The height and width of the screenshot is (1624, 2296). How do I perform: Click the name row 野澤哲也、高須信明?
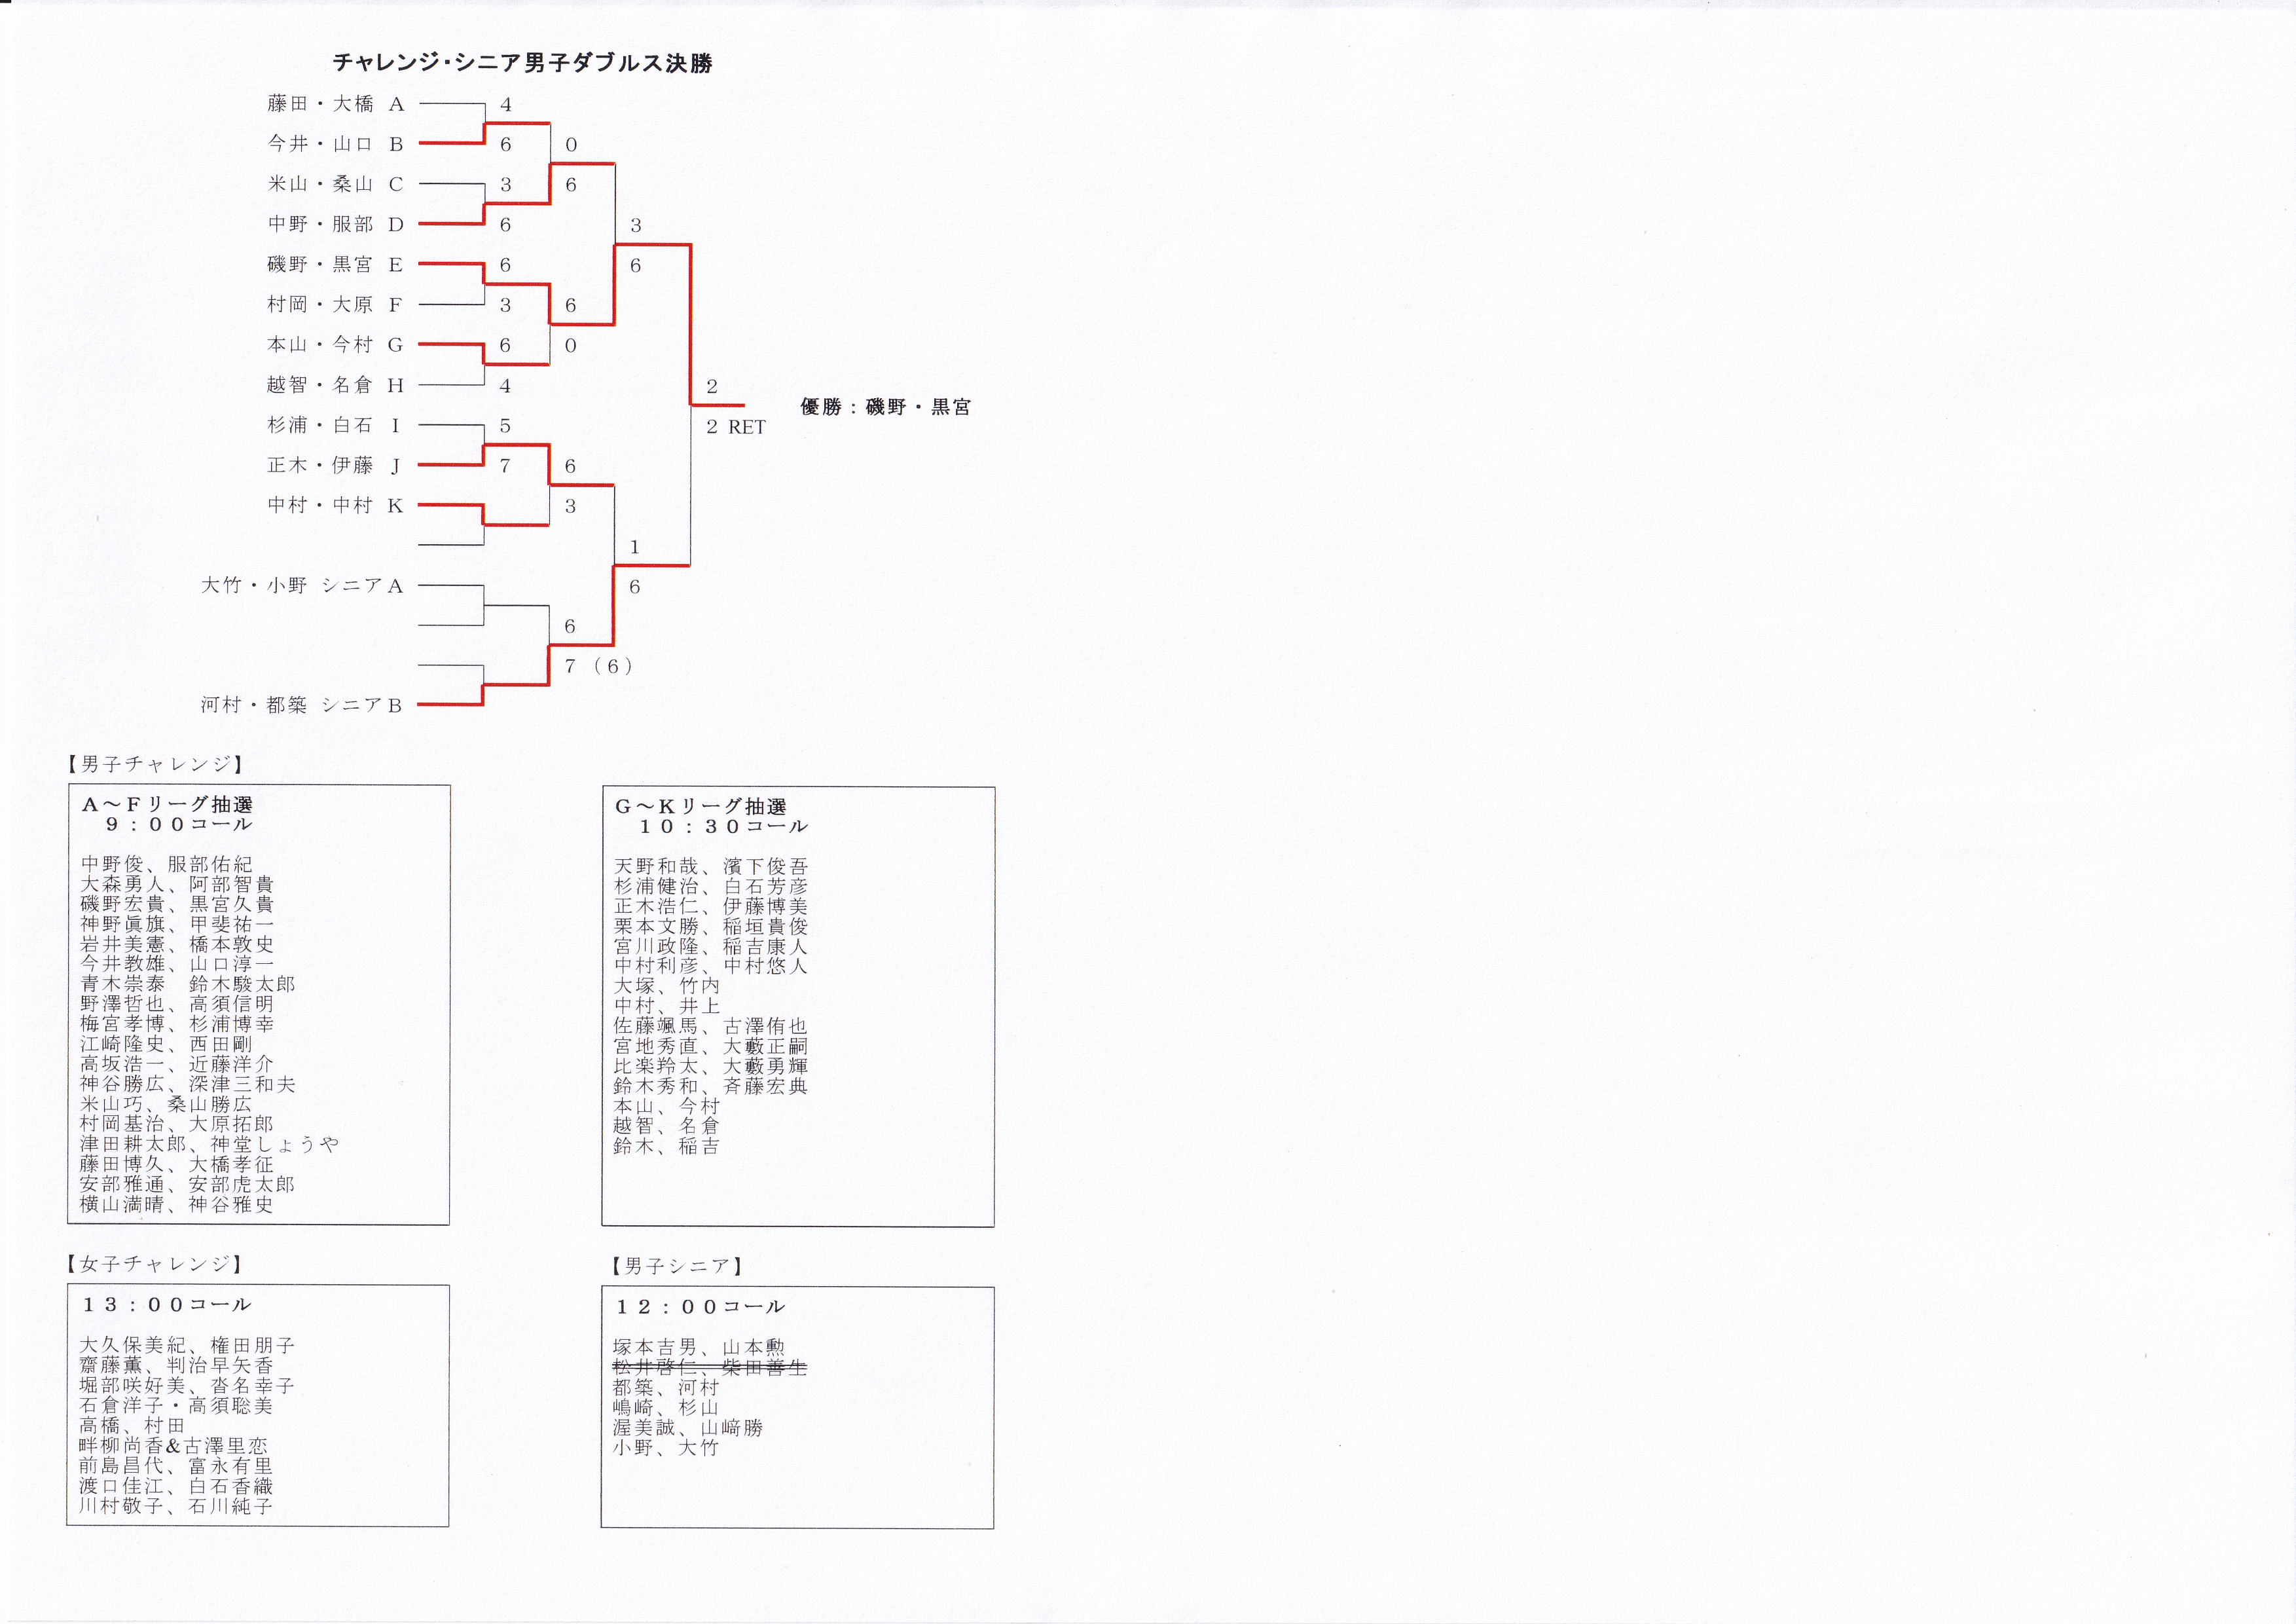[177, 1004]
